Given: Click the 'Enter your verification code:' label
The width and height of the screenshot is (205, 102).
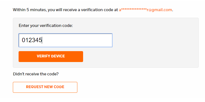Looking at the screenshot, I should pos(46,26).
